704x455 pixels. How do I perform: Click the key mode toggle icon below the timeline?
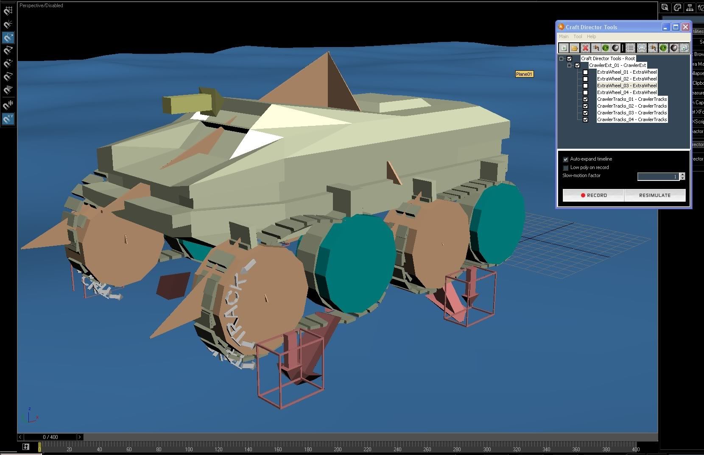click(26, 447)
